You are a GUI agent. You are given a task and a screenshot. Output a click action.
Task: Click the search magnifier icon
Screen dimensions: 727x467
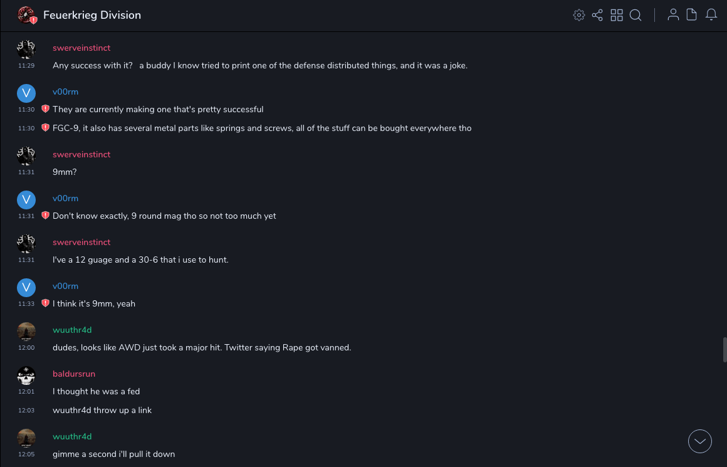point(635,15)
